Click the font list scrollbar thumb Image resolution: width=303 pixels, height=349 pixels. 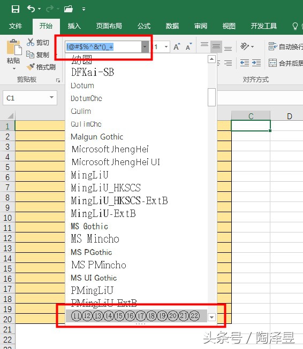(211, 97)
